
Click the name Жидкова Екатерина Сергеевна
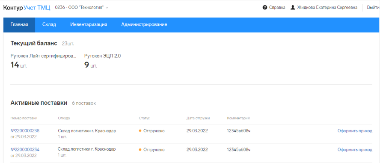[x=327, y=8]
